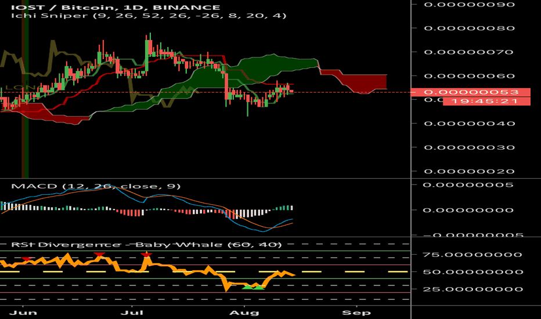
Task: Select the Jun label on time axis
Action: click(23, 313)
